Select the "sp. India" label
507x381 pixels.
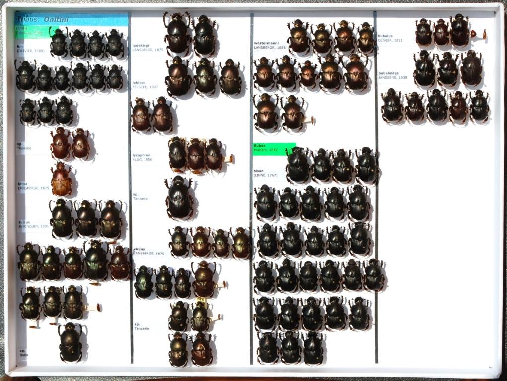(x=23, y=352)
